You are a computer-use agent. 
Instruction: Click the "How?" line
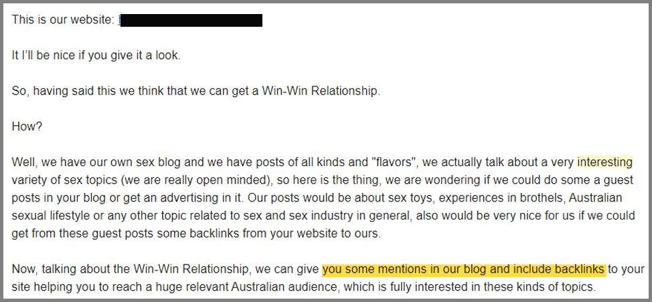27,127
